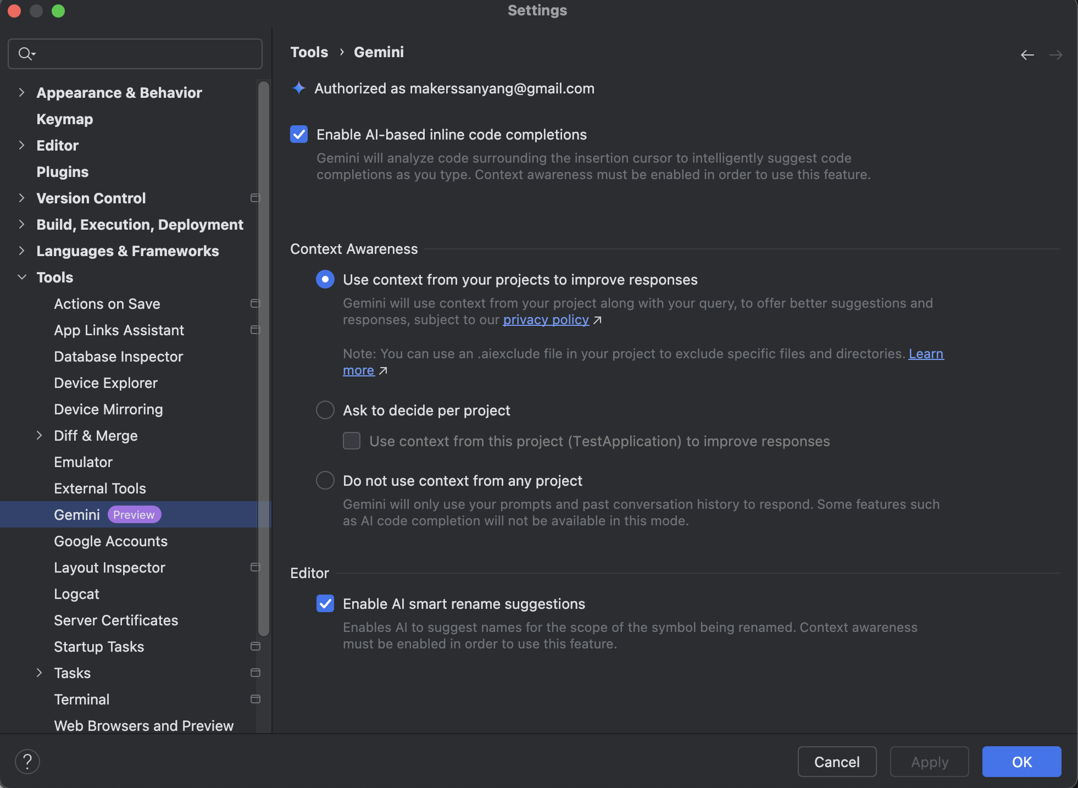
Task: Click the back navigation arrow
Action: click(x=1027, y=55)
